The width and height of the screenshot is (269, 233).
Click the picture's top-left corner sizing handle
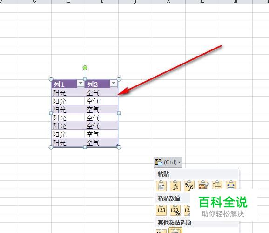[x=51, y=79]
